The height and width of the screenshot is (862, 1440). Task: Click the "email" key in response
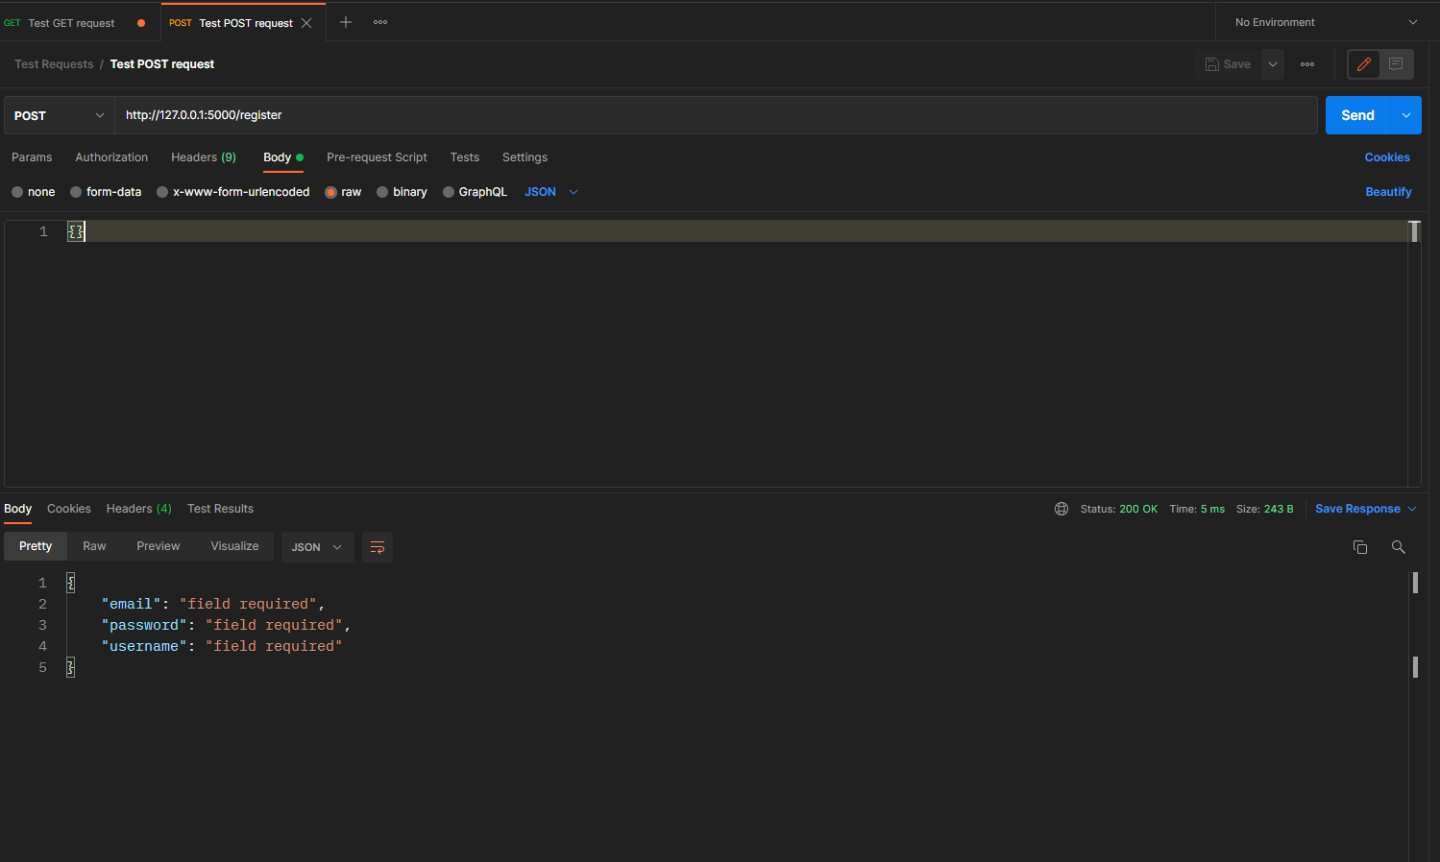(x=132, y=604)
